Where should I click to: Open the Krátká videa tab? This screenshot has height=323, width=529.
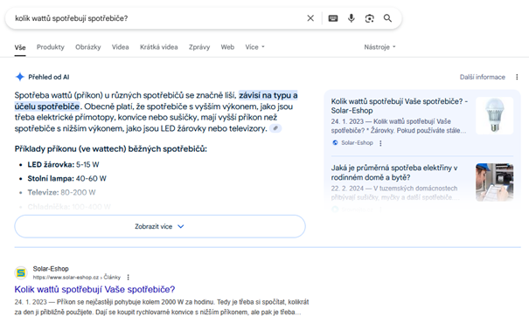click(x=159, y=47)
